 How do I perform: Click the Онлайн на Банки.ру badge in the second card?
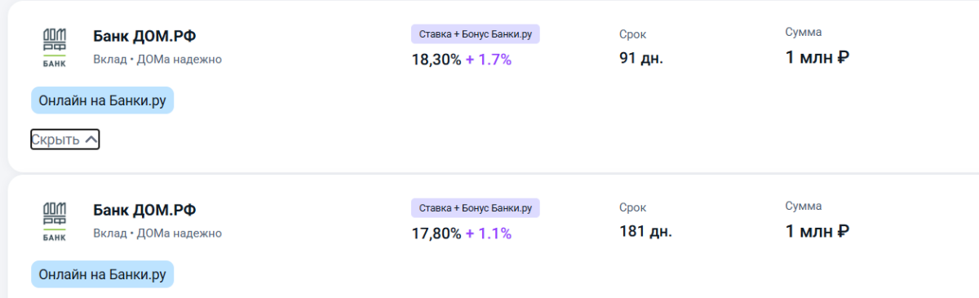tap(103, 274)
